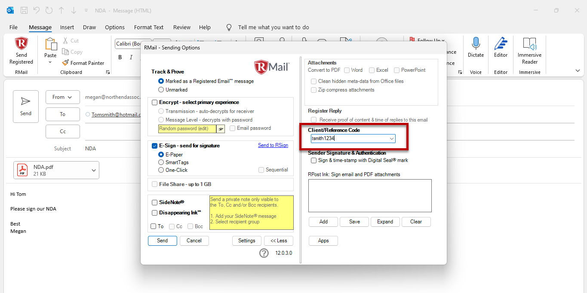
Task: Click the Apps button
Action: (323, 241)
